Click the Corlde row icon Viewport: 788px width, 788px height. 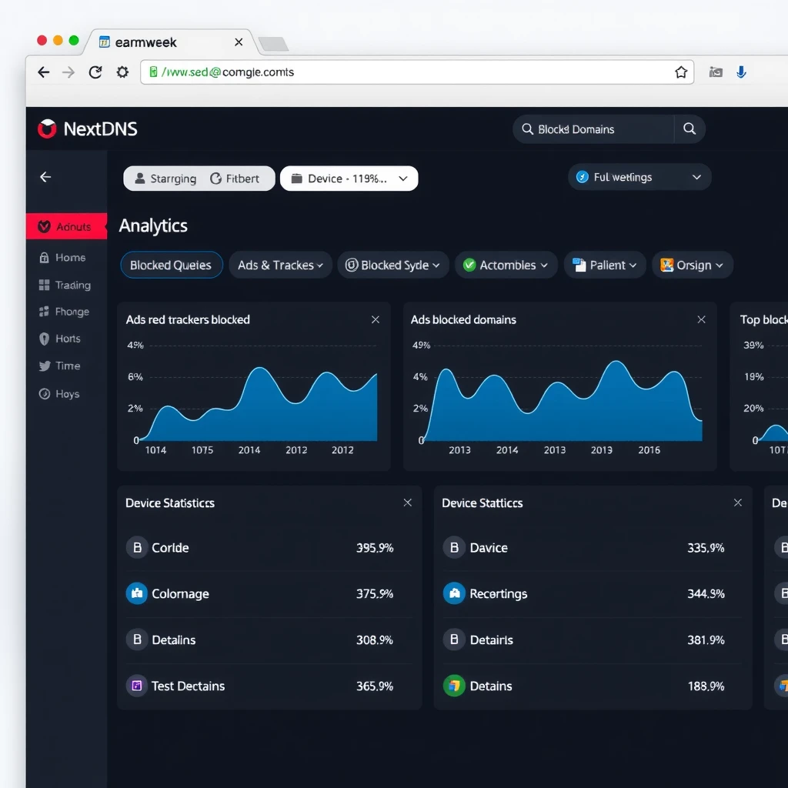(x=137, y=547)
